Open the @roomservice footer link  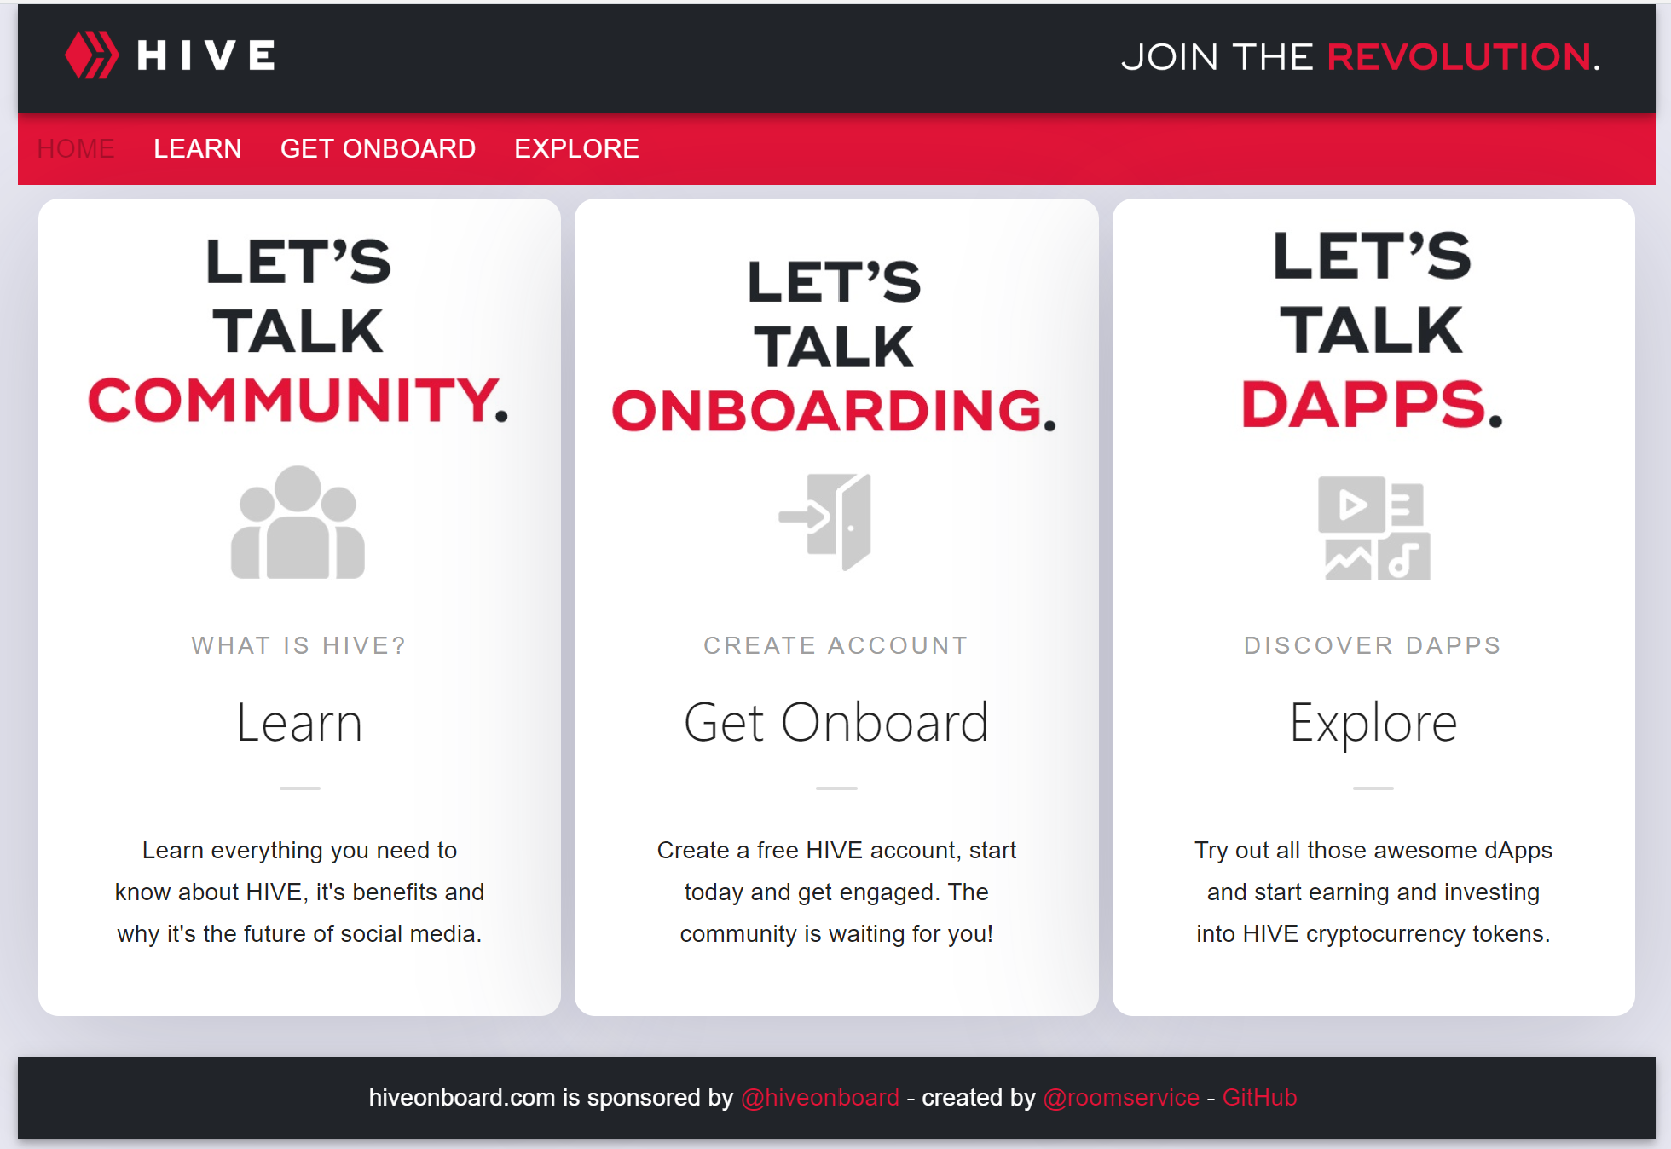[x=1121, y=1098]
